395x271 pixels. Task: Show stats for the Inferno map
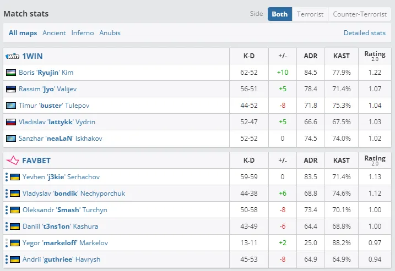tap(83, 33)
